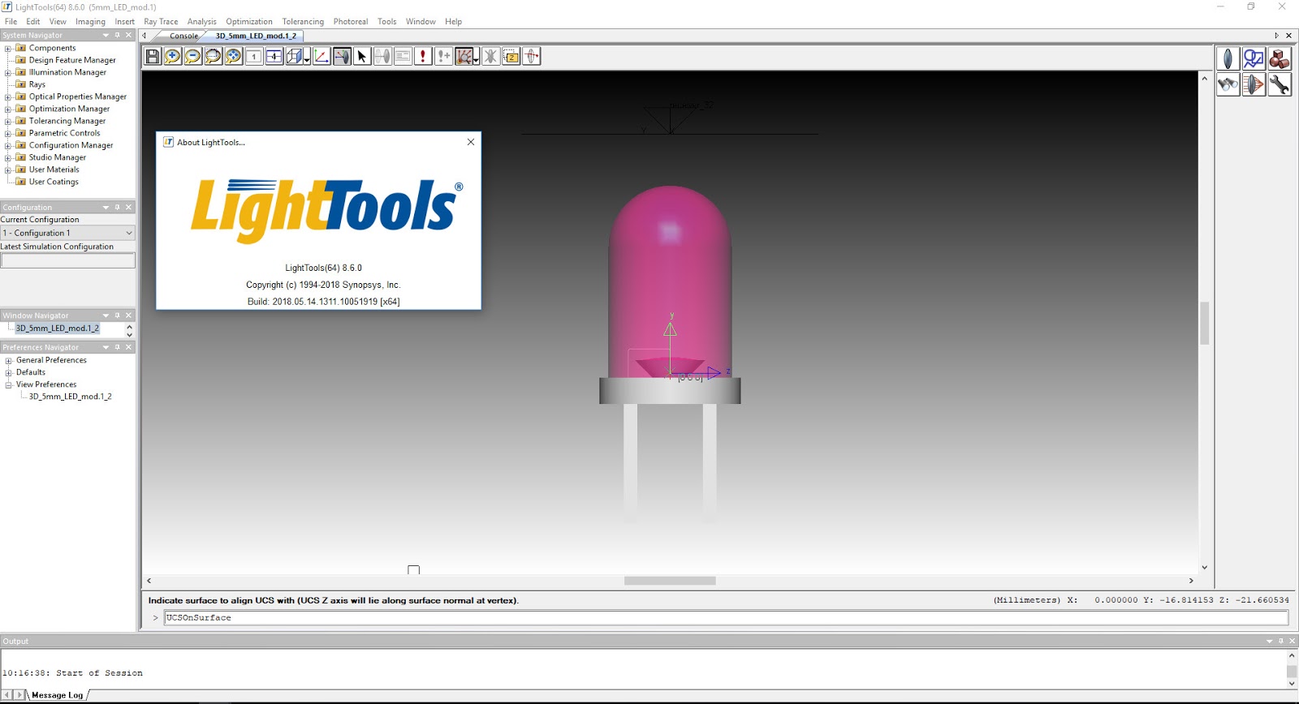Switch to the Console tab
The width and height of the screenshot is (1299, 704).
coord(183,36)
